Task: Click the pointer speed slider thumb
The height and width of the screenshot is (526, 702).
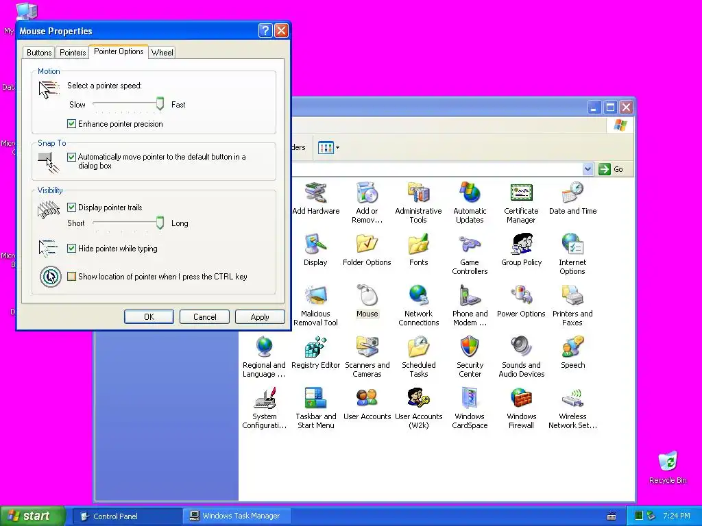Action: click(x=160, y=104)
